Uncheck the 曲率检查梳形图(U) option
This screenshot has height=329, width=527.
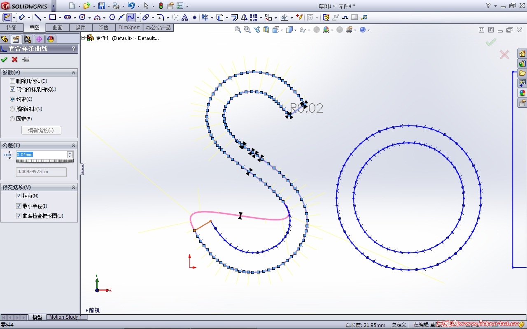pyautogui.click(x=19, y=215)
